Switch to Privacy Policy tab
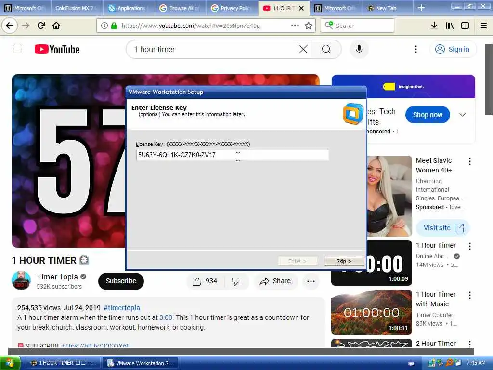The width and height of the screenshot is (493, 370). tap(232, 8)
